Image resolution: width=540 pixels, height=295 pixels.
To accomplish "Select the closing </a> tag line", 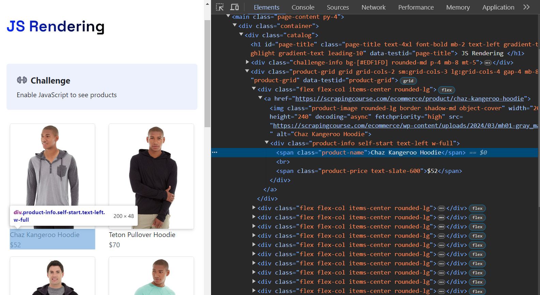I will coord(270,189).
